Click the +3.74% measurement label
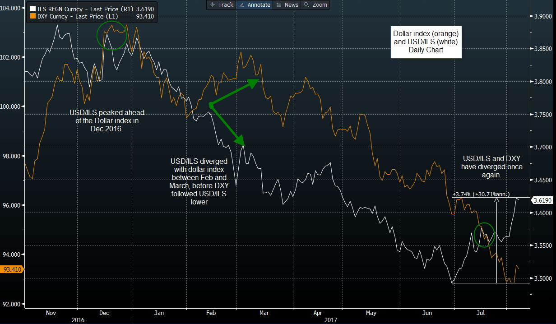The width and height of the screenshot is (556, 324). 481,194
